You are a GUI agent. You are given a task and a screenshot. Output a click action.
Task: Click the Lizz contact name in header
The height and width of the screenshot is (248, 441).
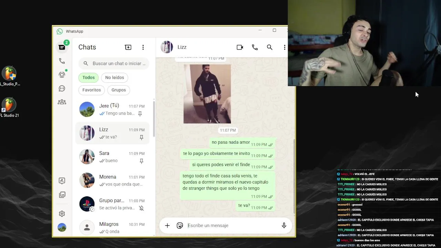[182, 47]
